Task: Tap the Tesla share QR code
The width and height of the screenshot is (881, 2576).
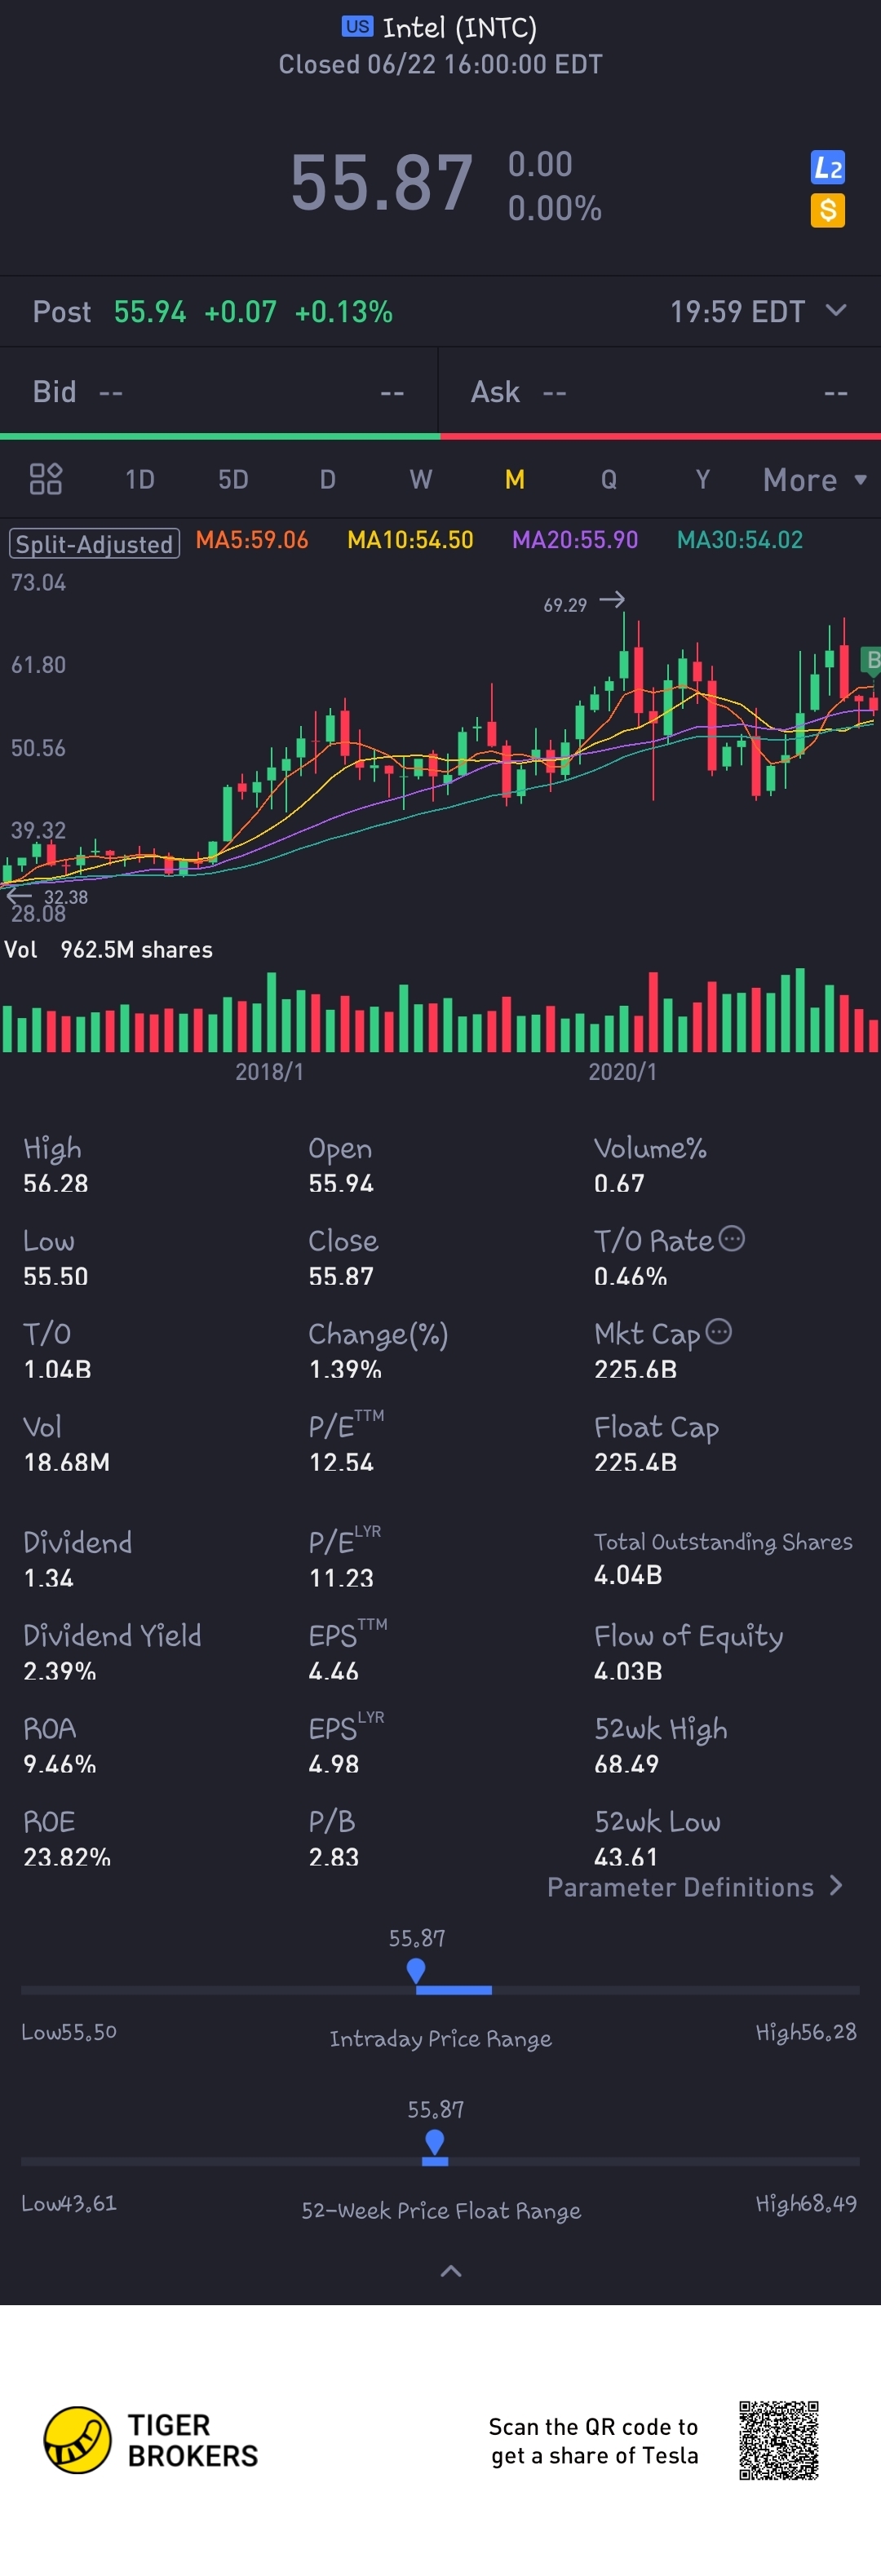Action: click(778, 2440)
